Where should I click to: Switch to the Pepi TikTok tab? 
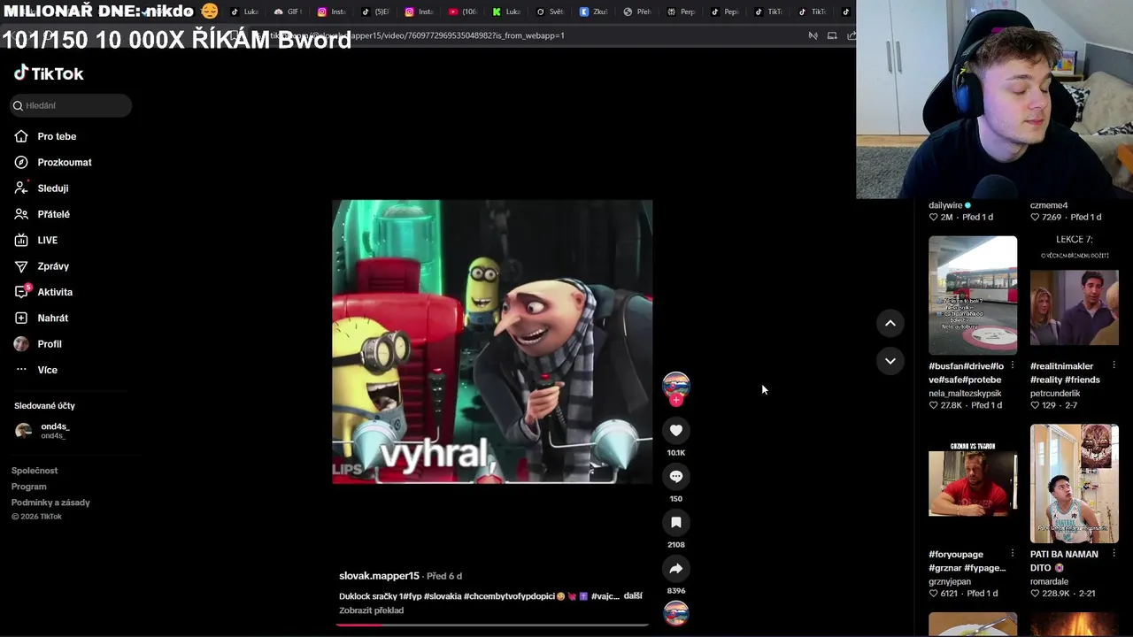pos(725,12)
